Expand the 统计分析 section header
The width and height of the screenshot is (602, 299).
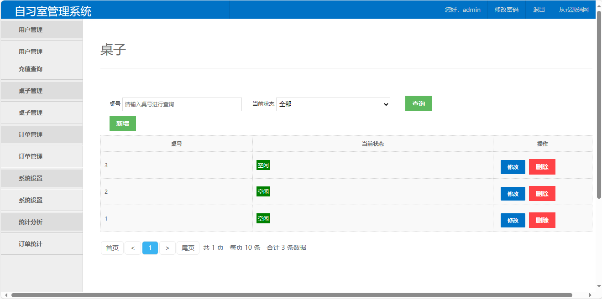point(31,222)
